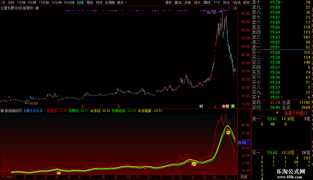This screenshot has height=180, width=313.
Task: Click the 卖均 31.74 value
Action: (275, 102)
